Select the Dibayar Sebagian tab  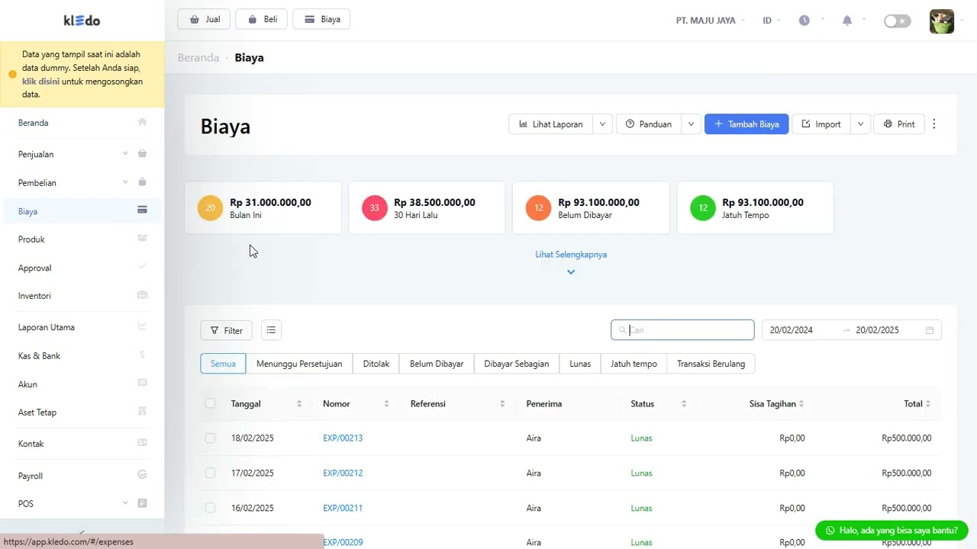pos(517,364)
